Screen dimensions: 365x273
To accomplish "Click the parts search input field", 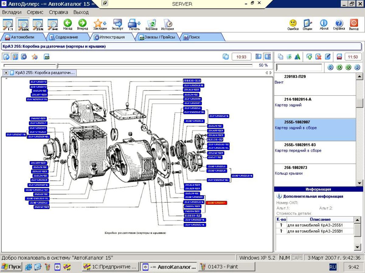I will (299, 67).
